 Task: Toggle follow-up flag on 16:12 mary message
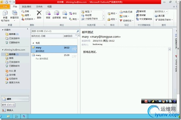(75, 49)
